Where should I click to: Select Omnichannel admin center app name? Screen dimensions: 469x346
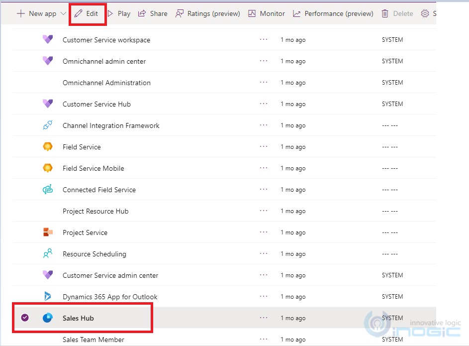coord(104,61)
